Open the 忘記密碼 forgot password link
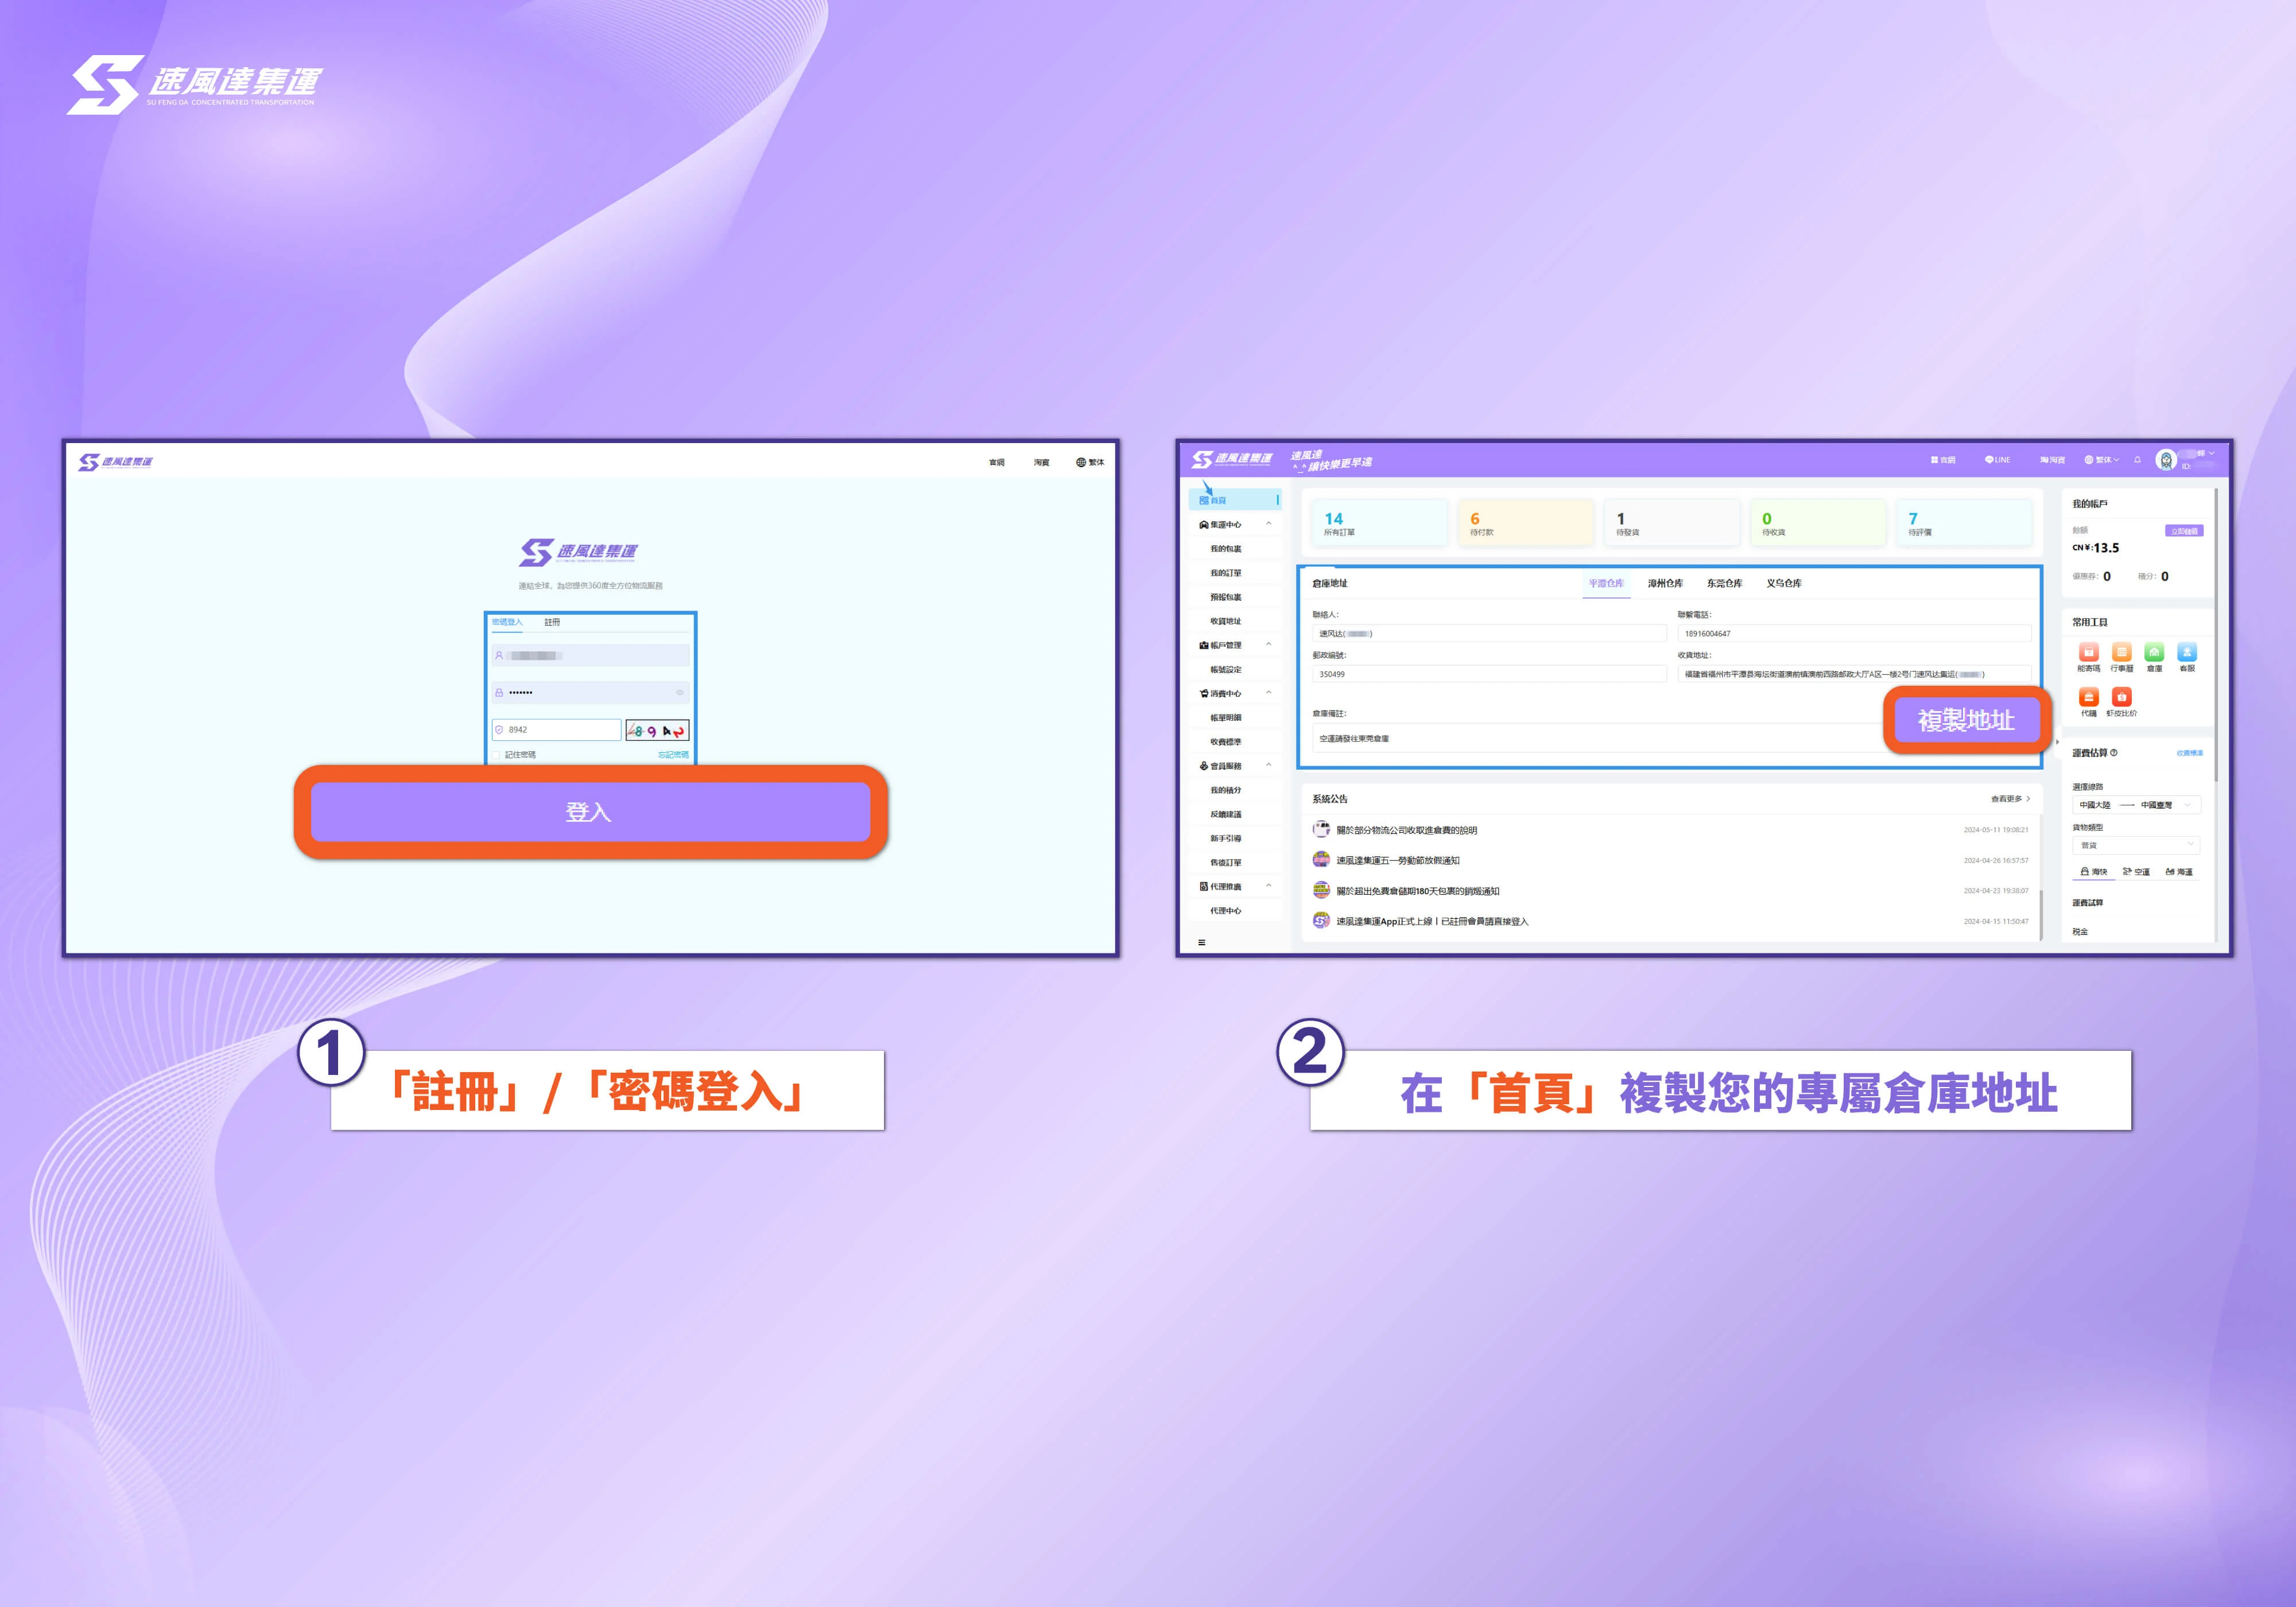2296x1607 pixels. [x=673, y=755]
